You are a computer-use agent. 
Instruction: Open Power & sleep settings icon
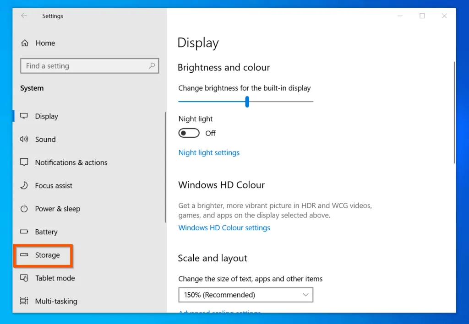(24, 209)
